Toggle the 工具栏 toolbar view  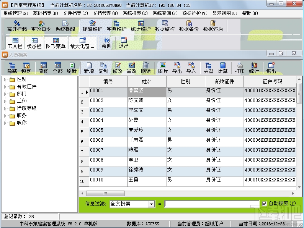(x=15, y=43)
